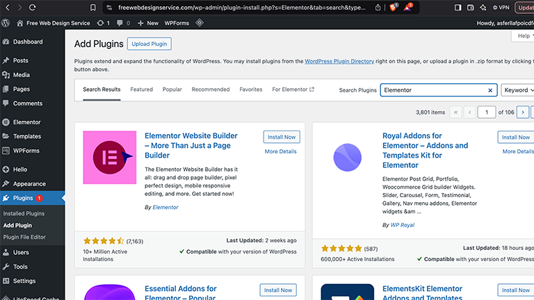The height and width of the screenshot is (300, 534).
Task: Open the New content menu
Action: (x=148, y=23)
